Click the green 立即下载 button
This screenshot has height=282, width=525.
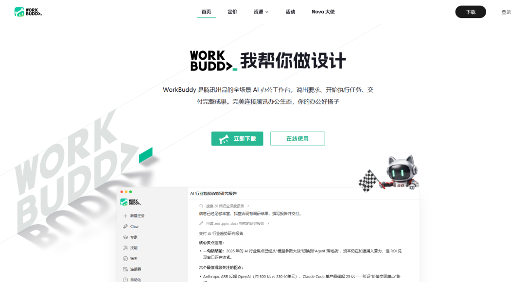click(x=237, y=139)
